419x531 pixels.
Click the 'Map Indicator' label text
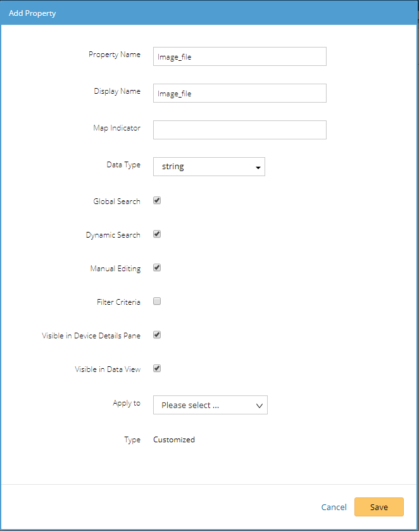pos(116,128)
